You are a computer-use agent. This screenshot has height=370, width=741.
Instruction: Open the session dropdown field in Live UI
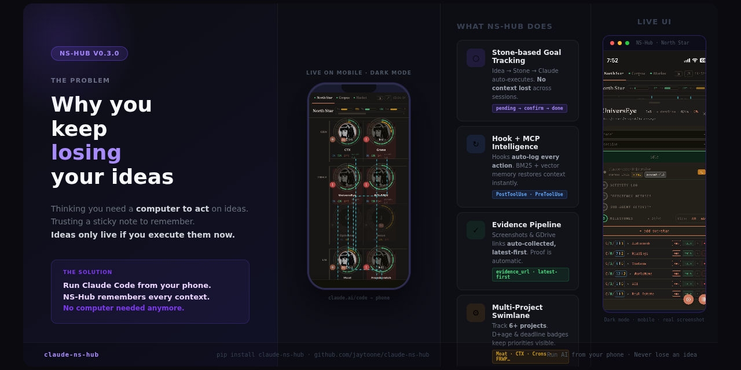654,144
